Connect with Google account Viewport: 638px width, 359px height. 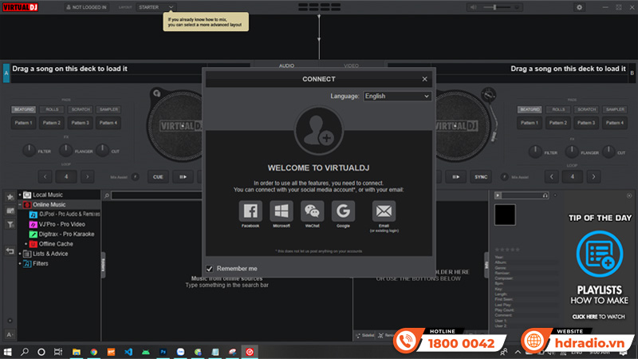point(343,211)
